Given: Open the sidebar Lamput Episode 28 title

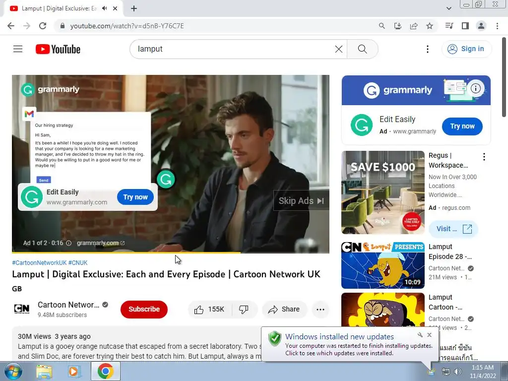Looking at the screenshot, I should coord(450,252).
